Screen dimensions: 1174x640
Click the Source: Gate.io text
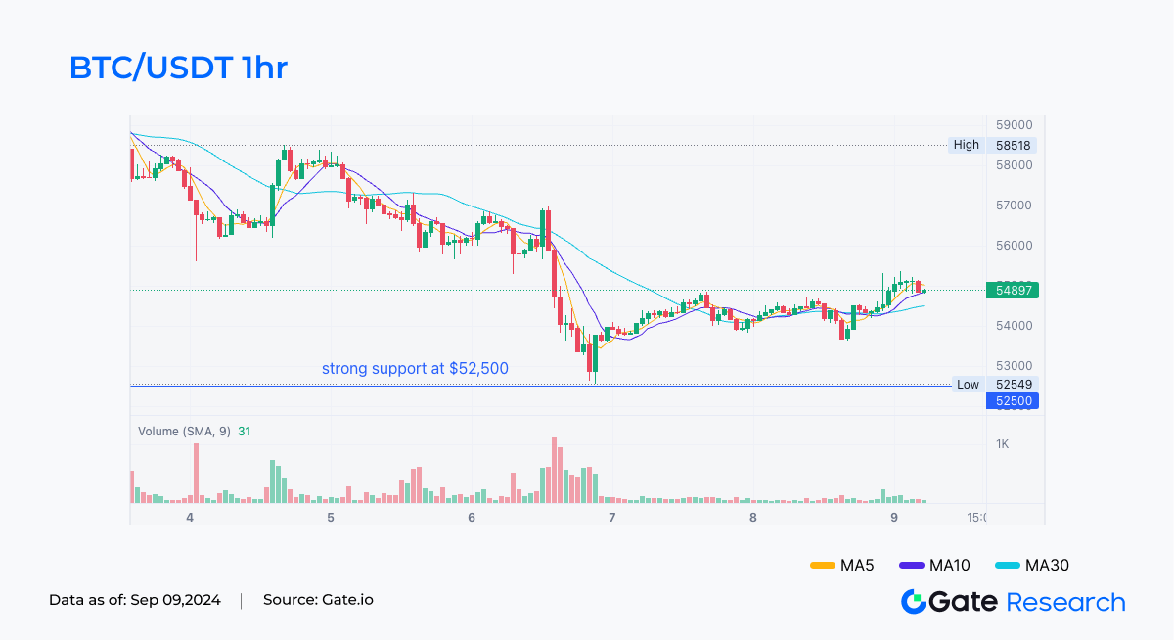[318, 600]
